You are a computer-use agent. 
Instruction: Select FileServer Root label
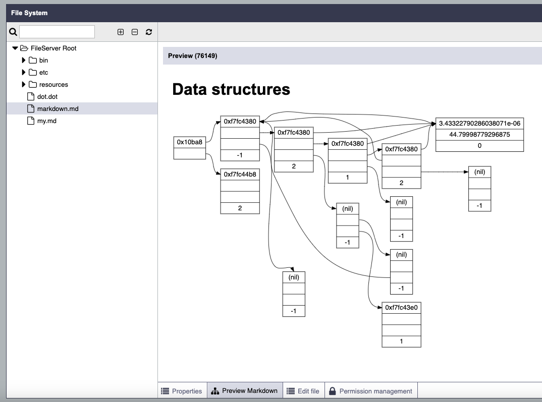pyautogui.click(x=53, y=48)
